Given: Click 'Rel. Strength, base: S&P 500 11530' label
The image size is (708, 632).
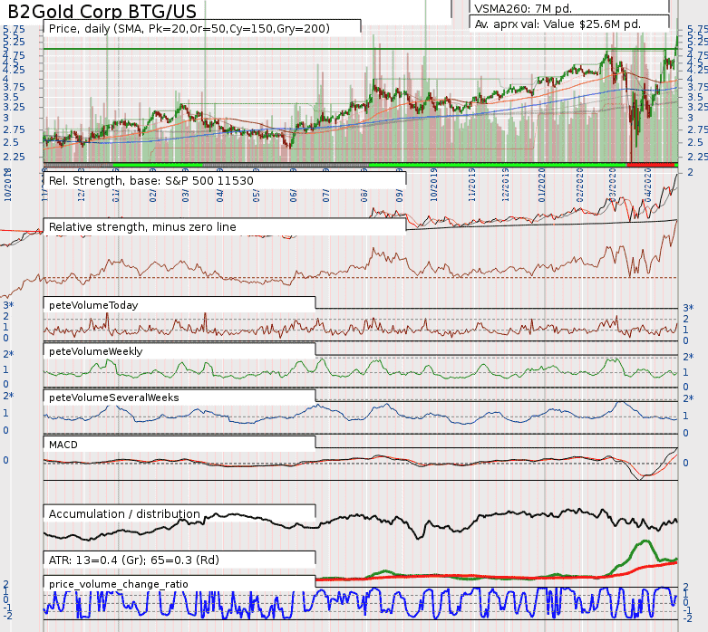Looking at the screenshot, I should point(150,181).
